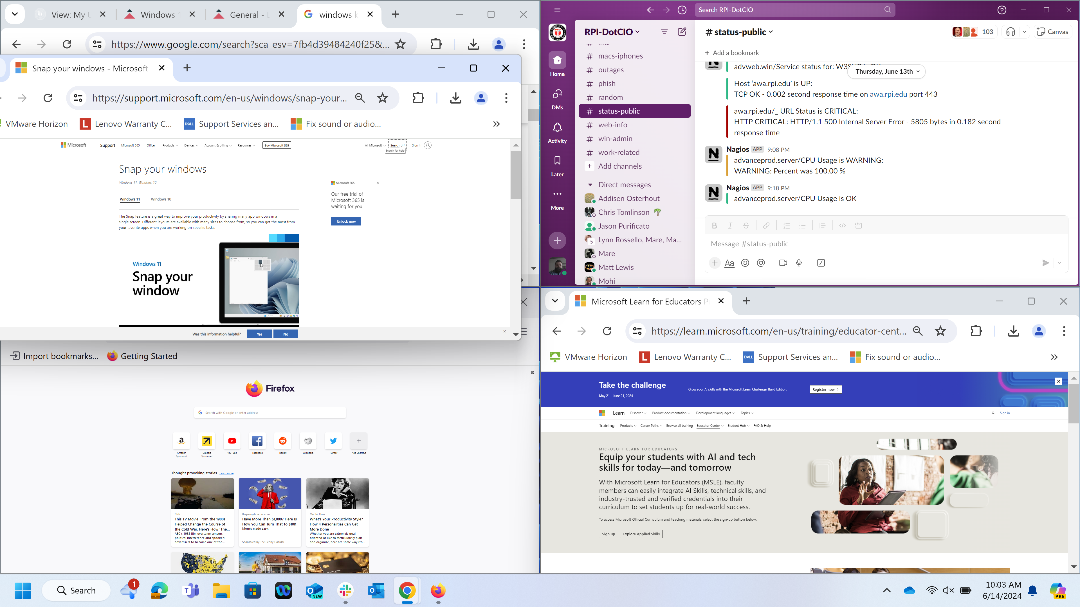Toggle Aa formatting toolbar in Slack composer
This screenshot has height=607, width=1080.
point(729,263)
